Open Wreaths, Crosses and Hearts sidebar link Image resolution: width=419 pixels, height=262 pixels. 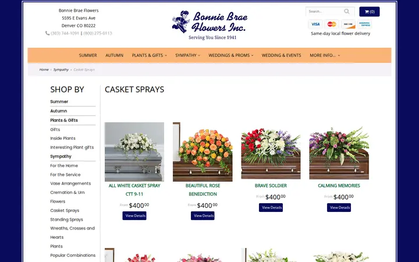pyautogui.click(x=72, y=232)
